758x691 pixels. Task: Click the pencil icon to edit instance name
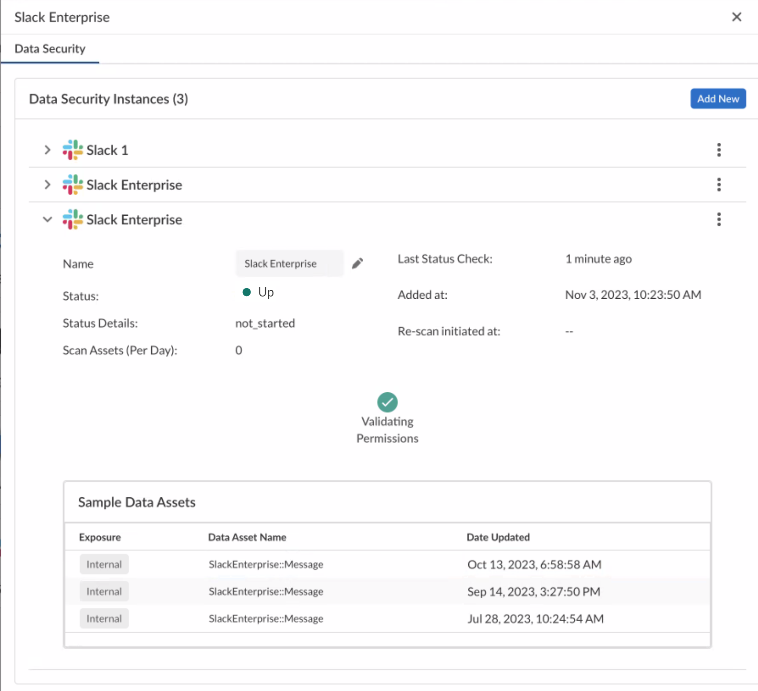(357, 263)
